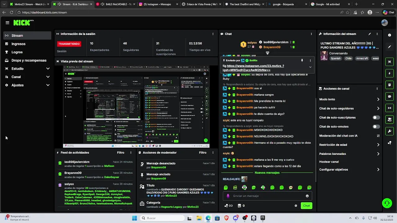Edit stream info with the pencil icon
The image size is (397, 223).
(370, 34)
